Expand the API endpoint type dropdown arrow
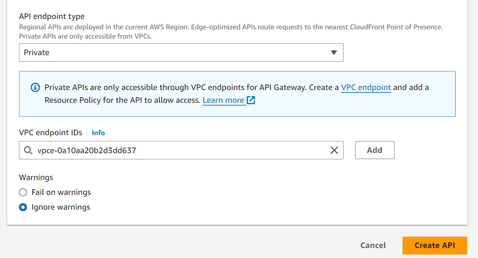 click(x=333, y=52)
